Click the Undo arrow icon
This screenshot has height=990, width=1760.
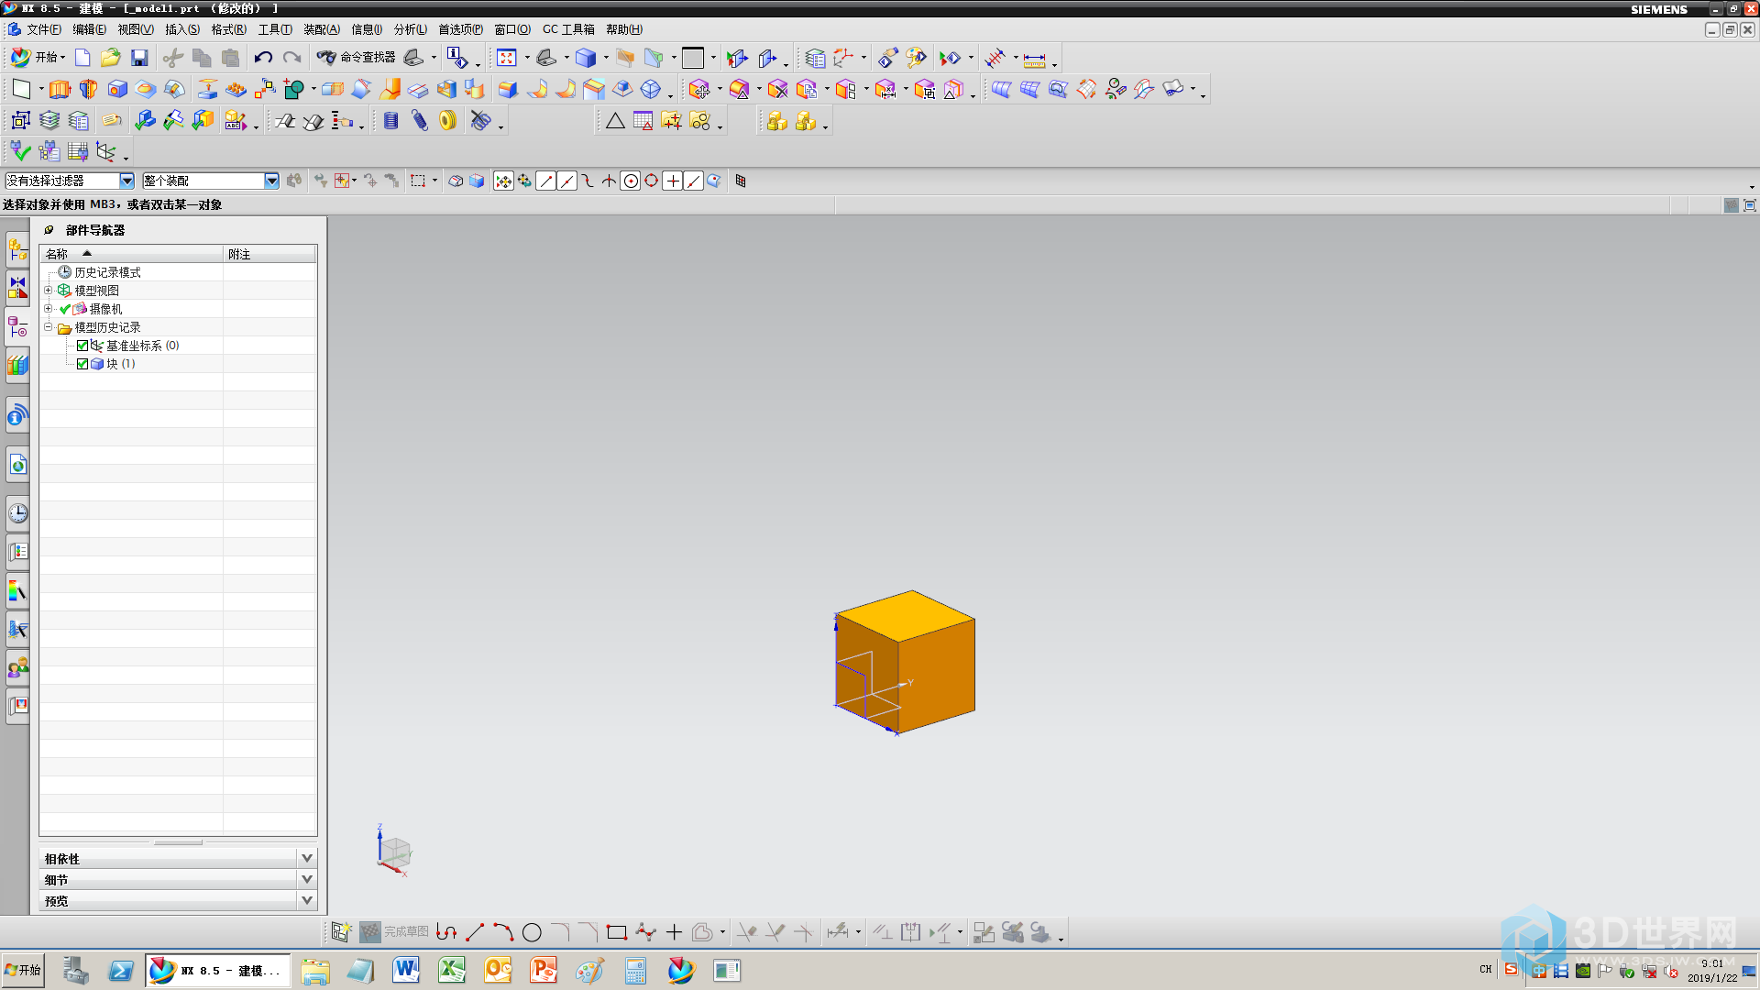coord(263,58)
